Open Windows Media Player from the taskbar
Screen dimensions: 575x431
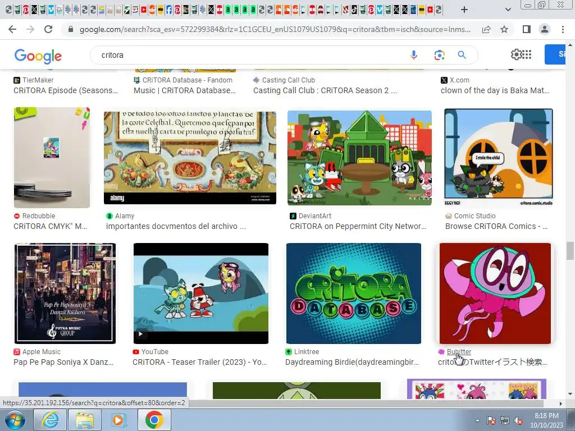click(x=119, y=420)
